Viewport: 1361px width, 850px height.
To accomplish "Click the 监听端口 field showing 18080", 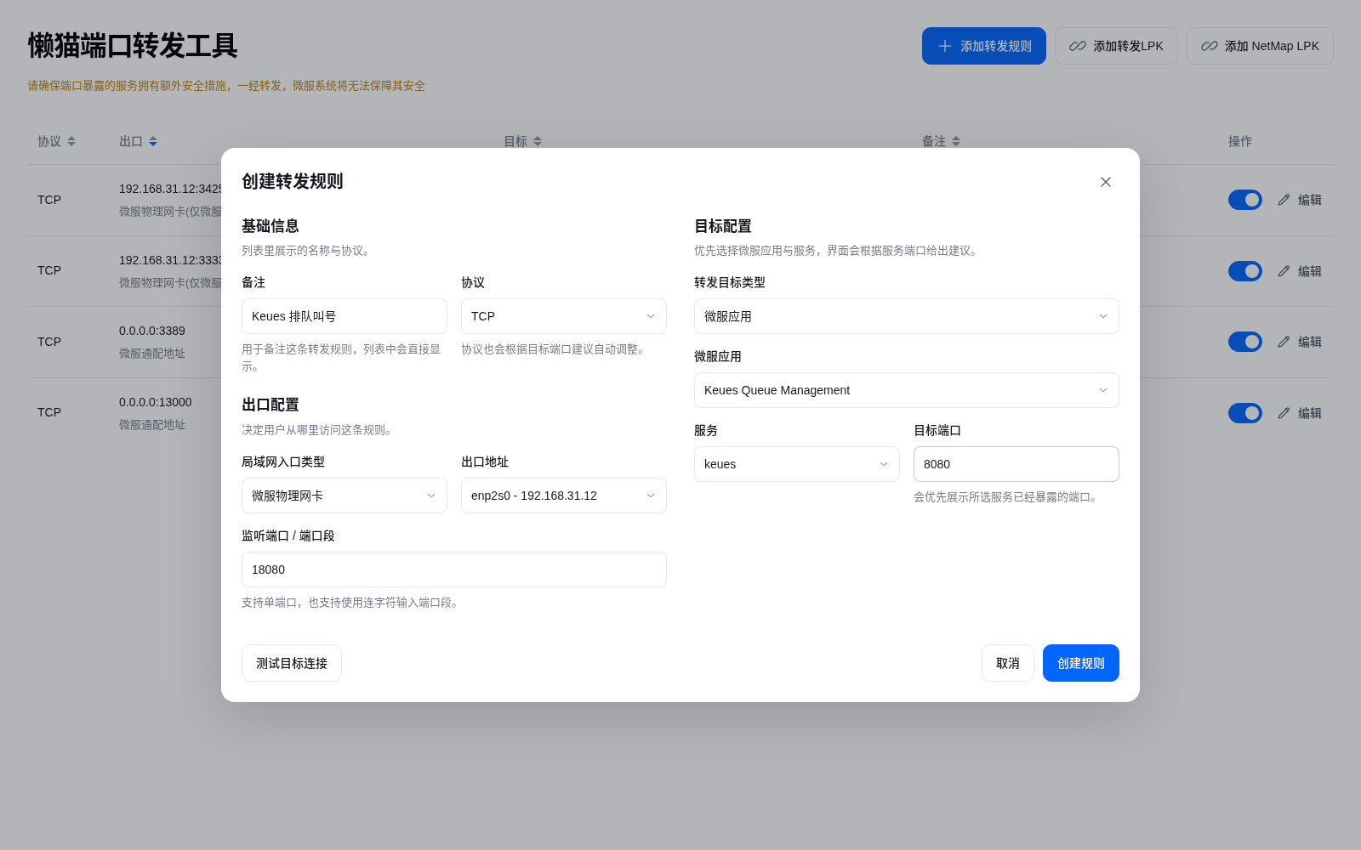I will click(454, 569).
